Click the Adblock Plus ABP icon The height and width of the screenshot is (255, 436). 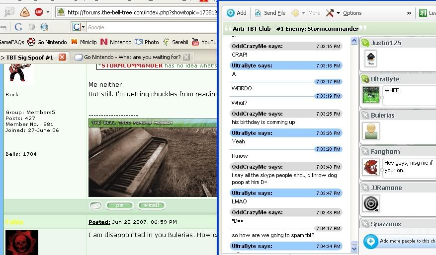coord(38,11)
